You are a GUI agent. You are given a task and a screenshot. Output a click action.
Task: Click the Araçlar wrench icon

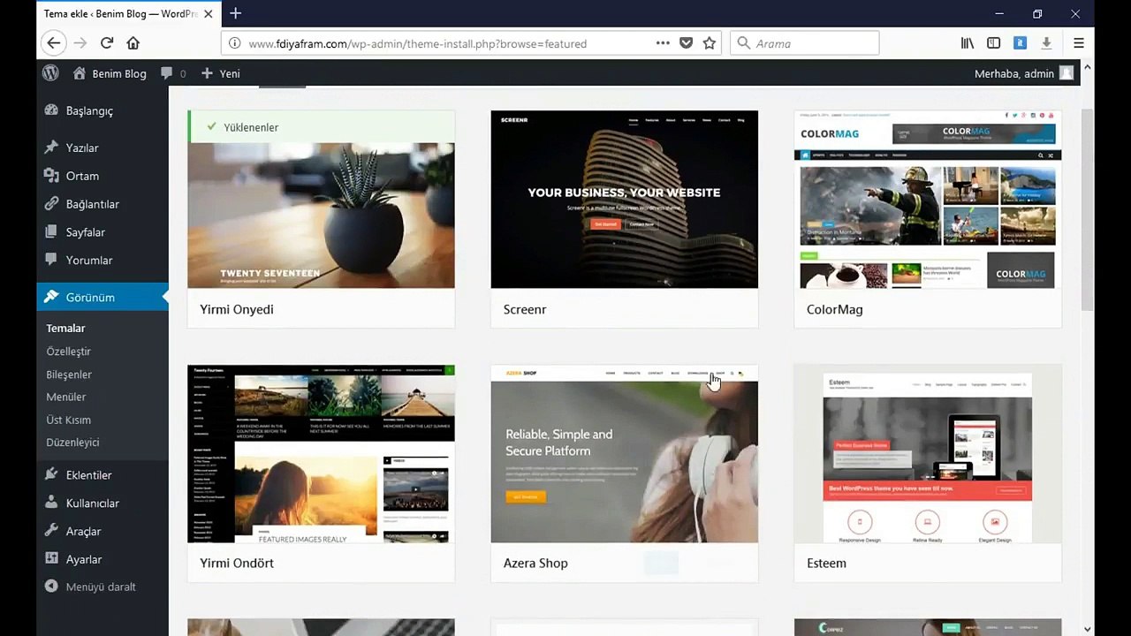[51, 532]
